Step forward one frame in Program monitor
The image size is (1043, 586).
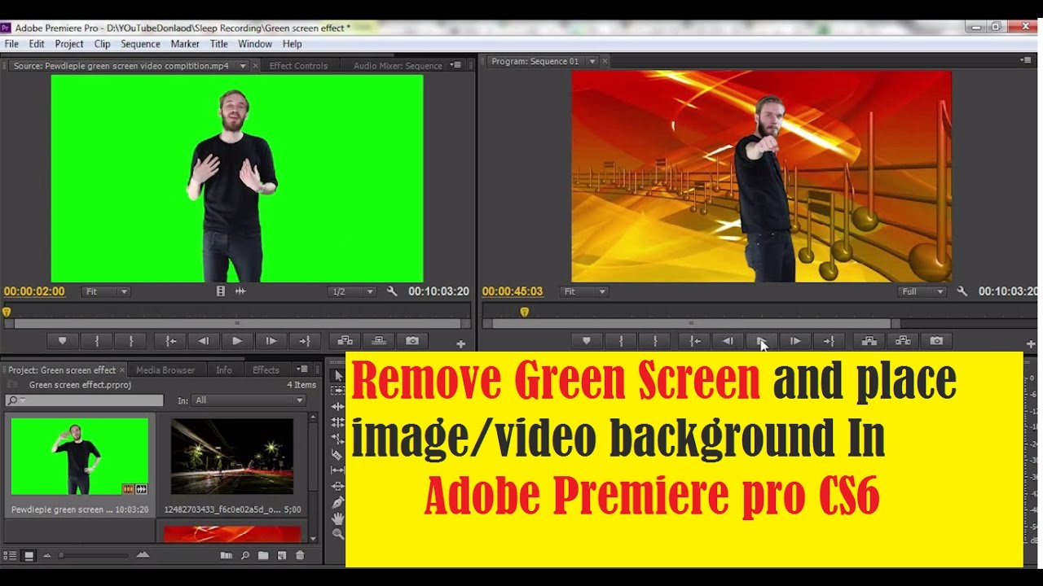(x=795, y=341)
